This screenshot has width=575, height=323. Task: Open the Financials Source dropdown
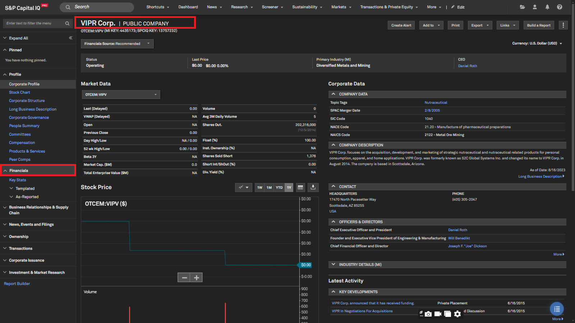pos(117,44)
